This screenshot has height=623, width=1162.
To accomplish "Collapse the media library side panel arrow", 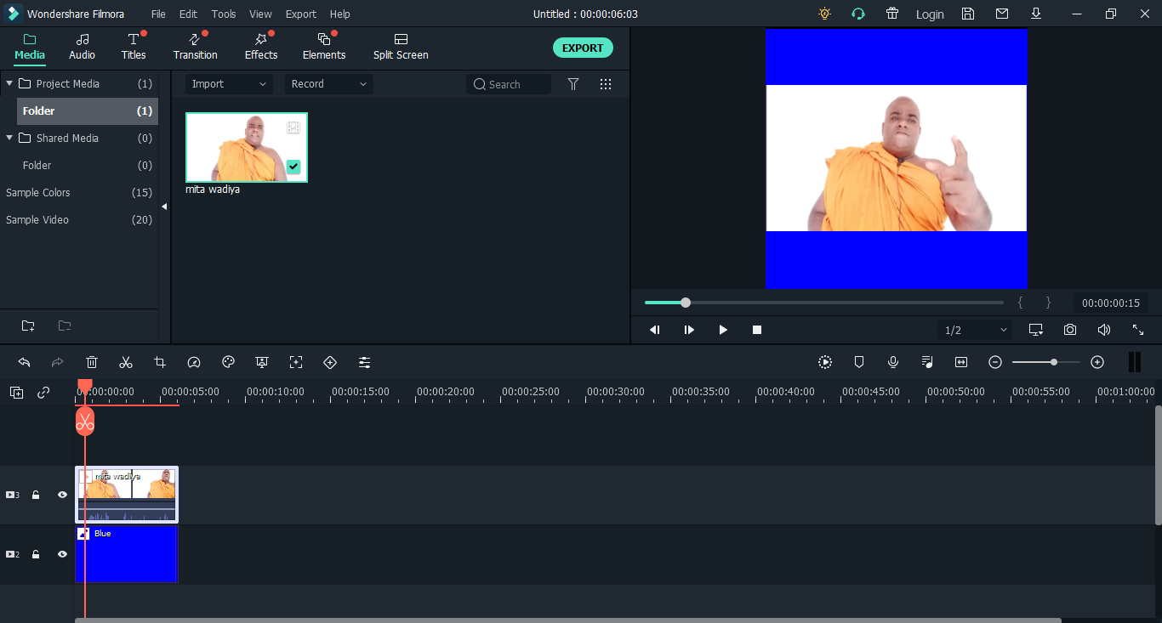I will pos(164,207).
